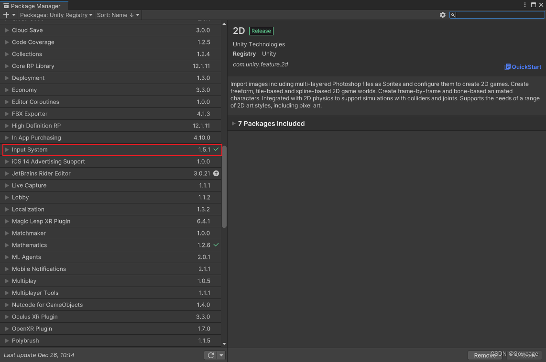Click the High Definition RP version 12.1.1
This screenshot has height=362, width=546.
[x=201, y=126]
